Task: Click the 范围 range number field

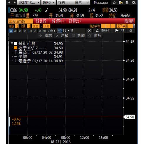Action: [29, 26]
